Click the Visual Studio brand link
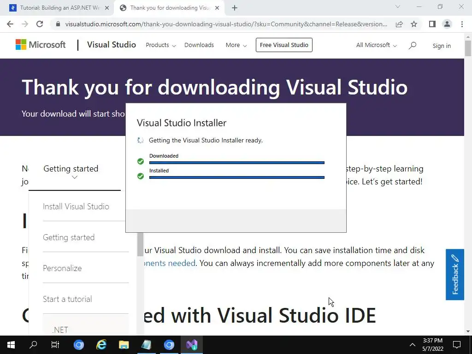The width and height of the screenshot is (472, 354). coord(112,45)
